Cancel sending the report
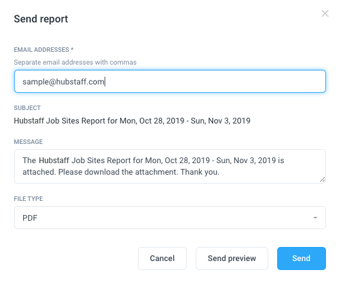This screenshot has height=286, width=342. [162, 258]
